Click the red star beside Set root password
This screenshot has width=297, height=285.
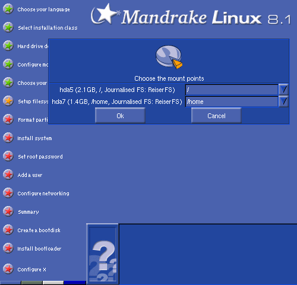(x=8, y=156)
